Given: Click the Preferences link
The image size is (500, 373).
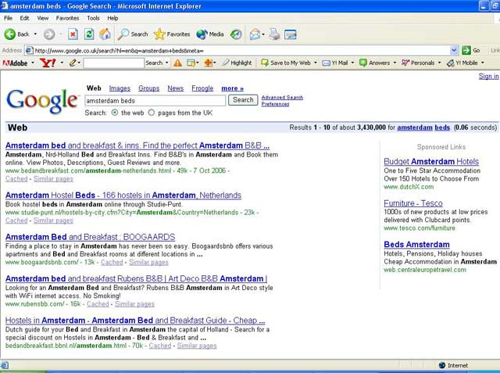Looking at the screenshot, I should pos(275,104).
